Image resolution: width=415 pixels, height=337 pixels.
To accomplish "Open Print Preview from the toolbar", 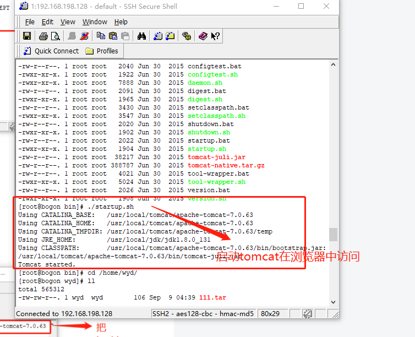I will (56, 36).
